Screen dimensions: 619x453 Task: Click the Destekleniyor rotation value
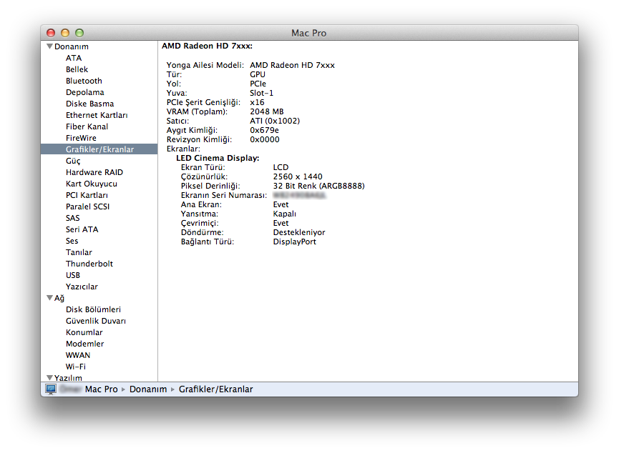pos(299,233)
